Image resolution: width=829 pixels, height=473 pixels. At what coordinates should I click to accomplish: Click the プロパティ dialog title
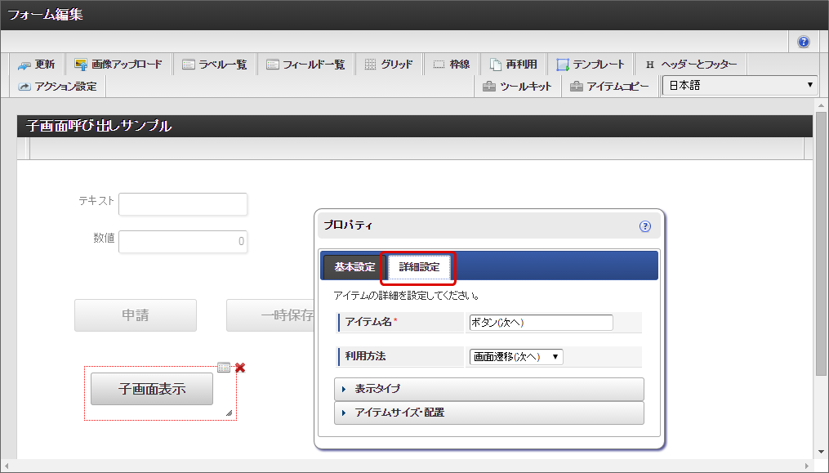[x=348, y=225]
